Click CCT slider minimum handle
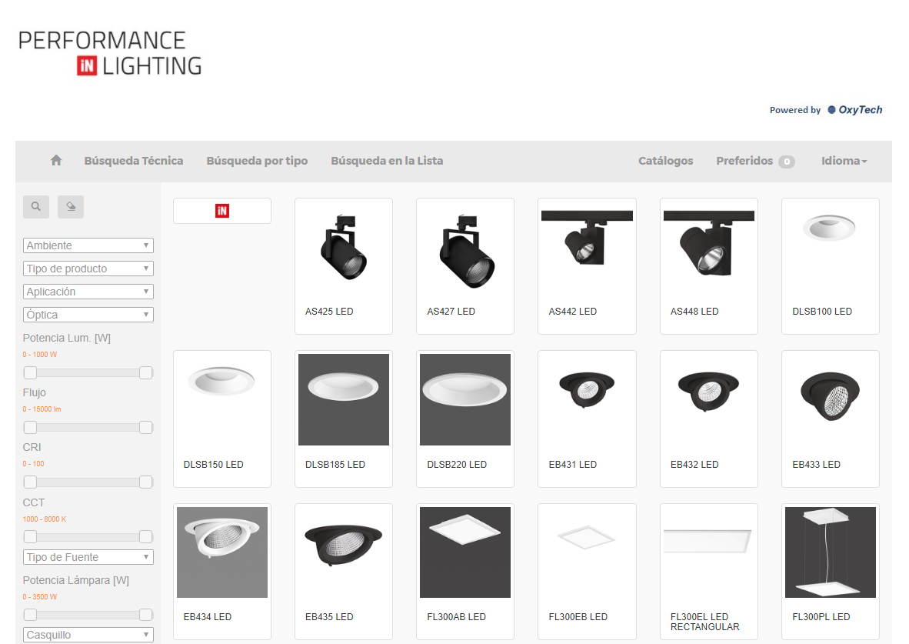Image resolution: width=909 pixels, height=644 pixels. coord(30,537)
